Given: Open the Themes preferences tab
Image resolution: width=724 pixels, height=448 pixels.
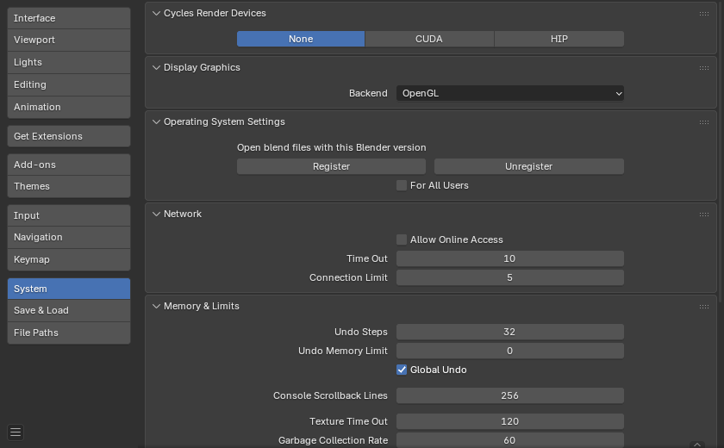Looking at the screenshot, I should (69, 186).
